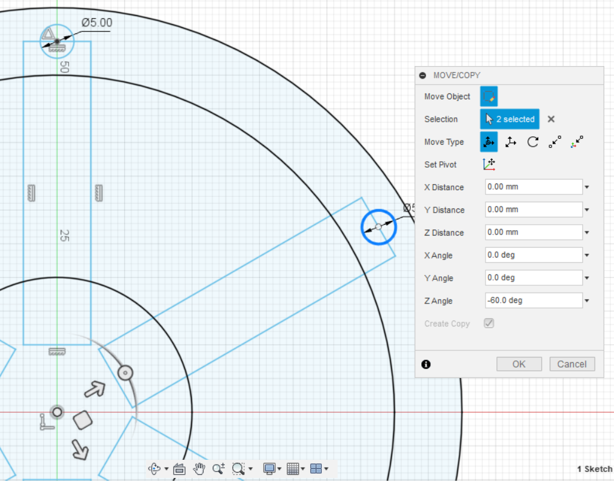This screenshot has width=614, height=481.
Task: Open the Orbit tool dropdown arrow
Action: pyautogui.click(x=167, y=469)
